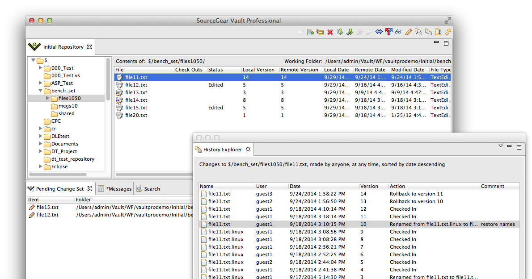Select the version 13 Rollback to version 10 history row
532x279 pixels.
point(359,201)
